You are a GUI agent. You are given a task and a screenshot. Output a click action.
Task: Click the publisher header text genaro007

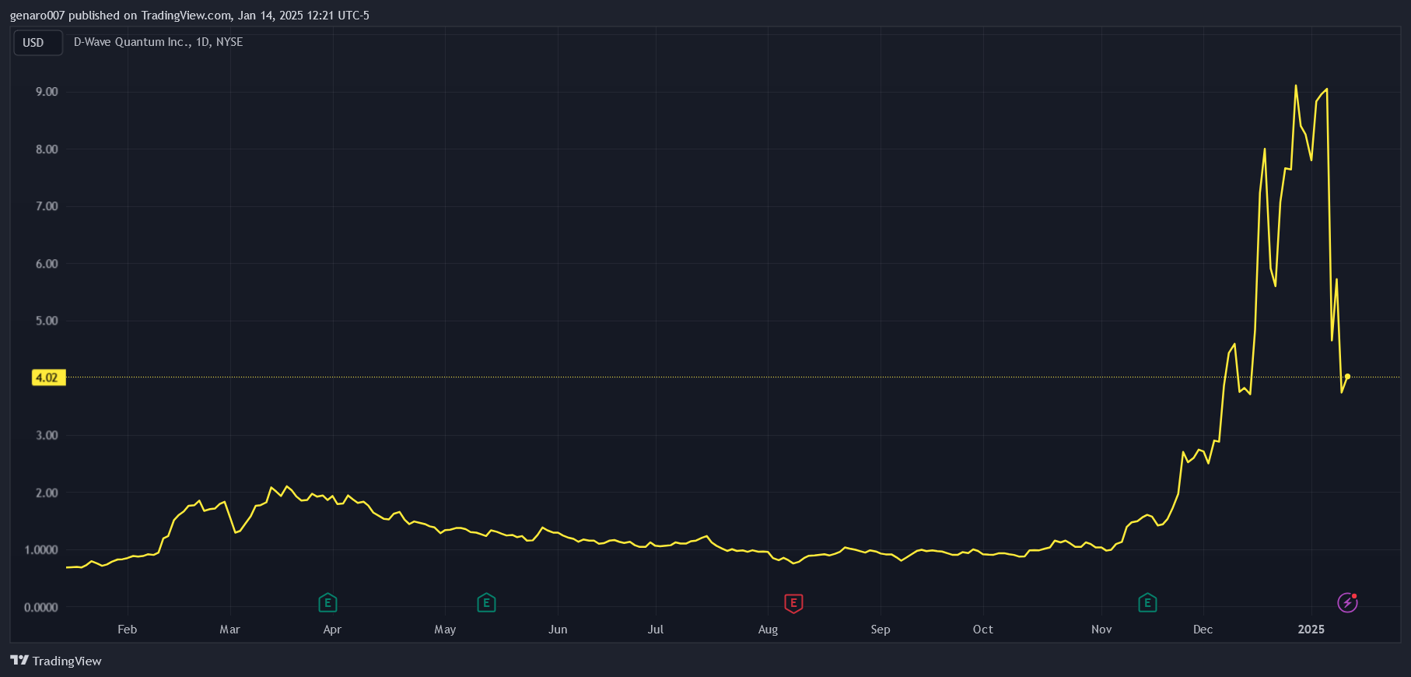tap(37, 16)
